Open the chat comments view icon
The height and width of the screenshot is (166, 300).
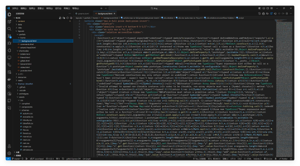tap(9, 108)
